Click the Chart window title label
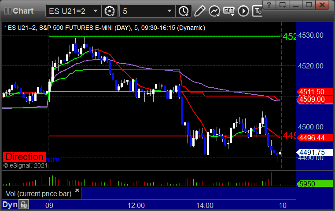335x211 pixels. (23, 11)
